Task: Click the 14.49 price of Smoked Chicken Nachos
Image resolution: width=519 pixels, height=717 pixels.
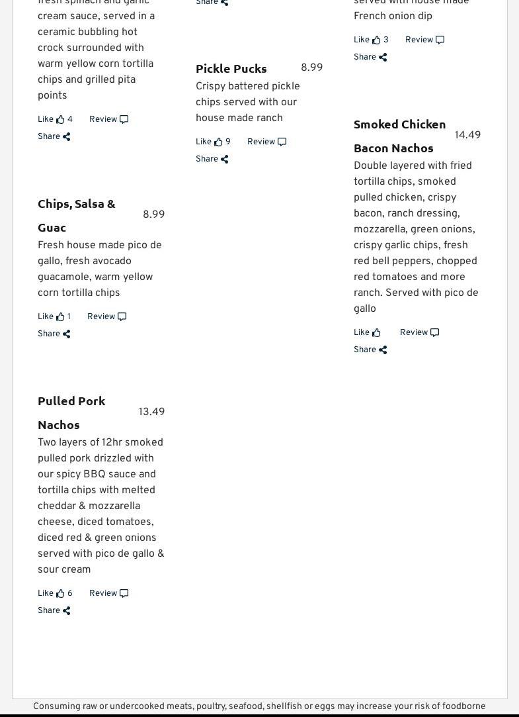Action: point(467,136)
